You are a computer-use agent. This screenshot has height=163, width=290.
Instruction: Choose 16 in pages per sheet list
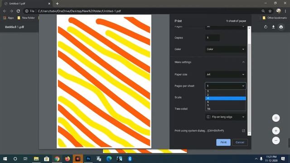pyautogui.click(x=226, y=109)
